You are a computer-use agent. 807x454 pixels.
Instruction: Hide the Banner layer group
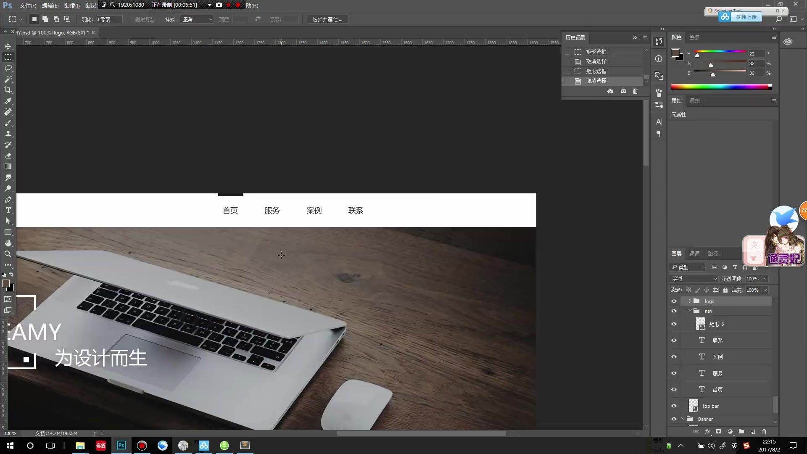coord(674,419)
